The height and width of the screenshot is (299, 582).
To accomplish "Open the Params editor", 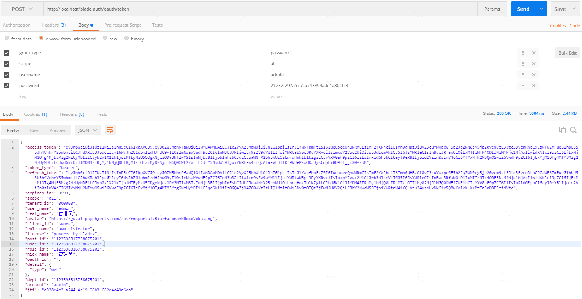I will pos(492,9).
